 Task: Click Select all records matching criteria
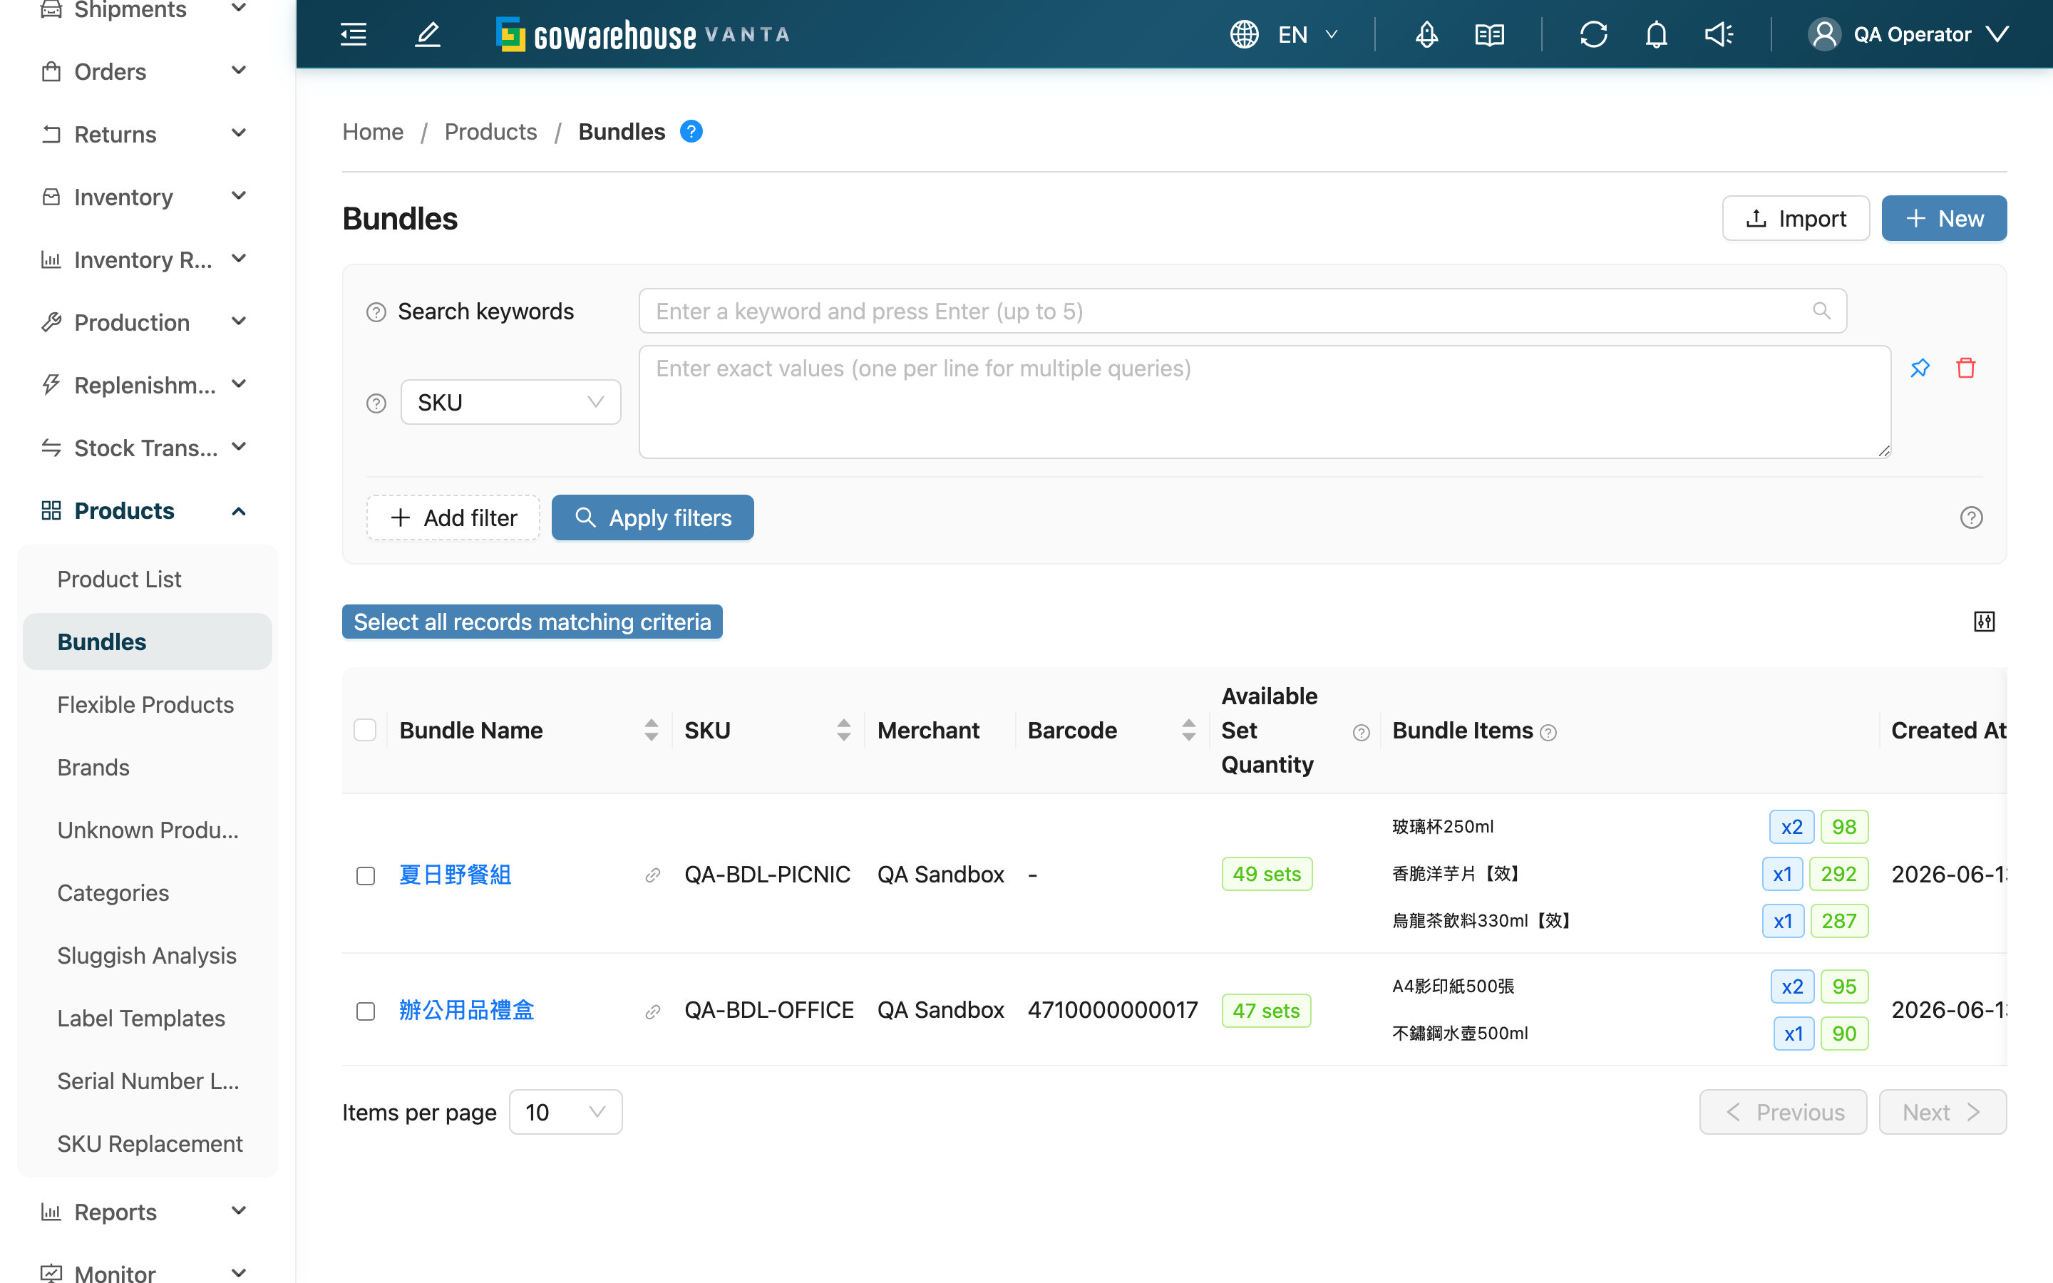tap(532, 622)
